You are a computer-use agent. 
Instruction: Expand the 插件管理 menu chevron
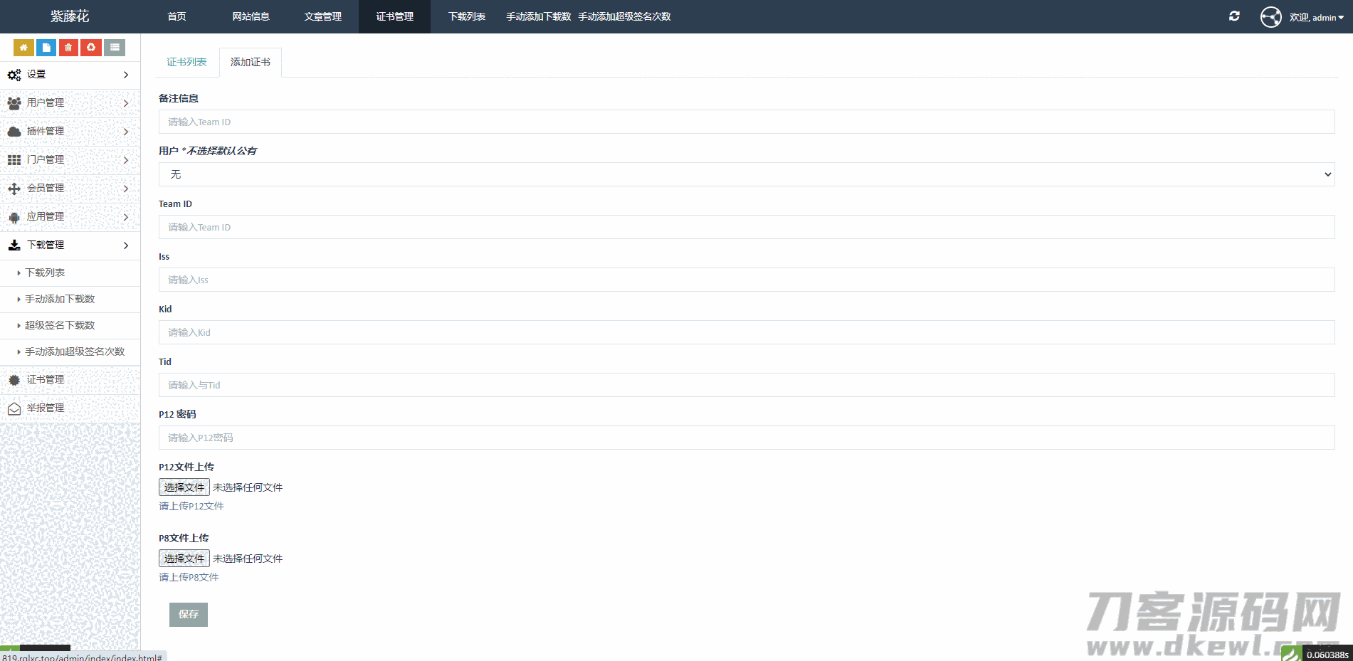click(x=126, y=132)
